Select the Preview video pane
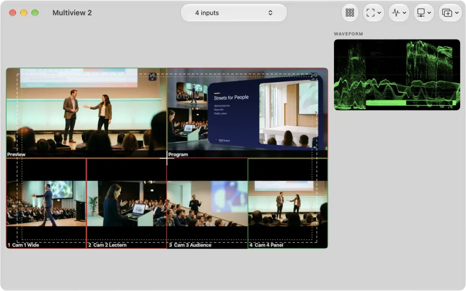The image size is (466, 291). click(x=86, y=113)
